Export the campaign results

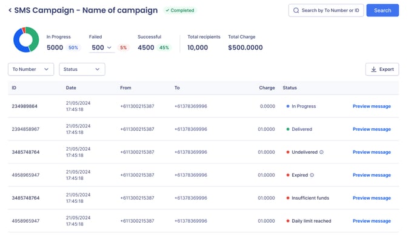[x=382, y=69]
